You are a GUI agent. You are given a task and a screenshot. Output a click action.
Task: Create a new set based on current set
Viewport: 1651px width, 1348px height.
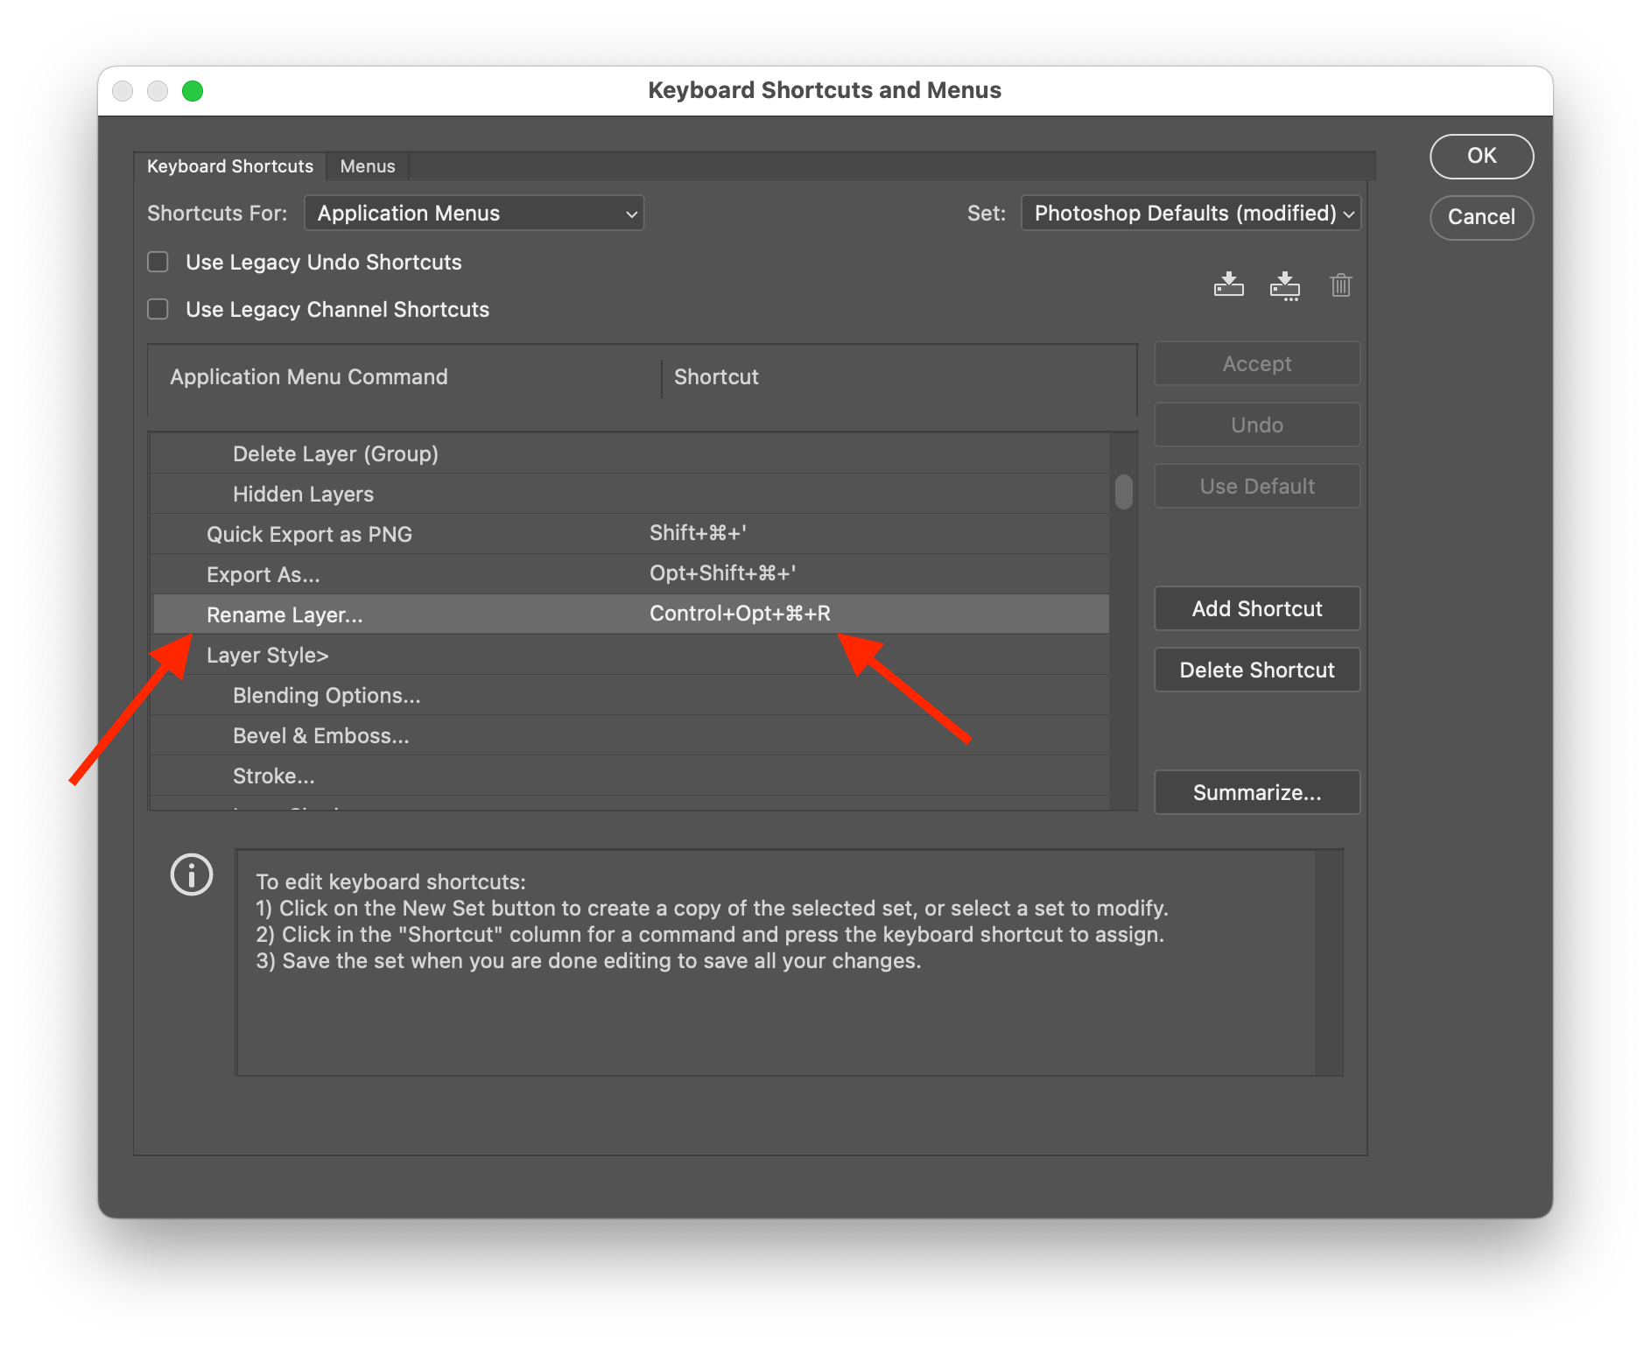click(1284, 284)
